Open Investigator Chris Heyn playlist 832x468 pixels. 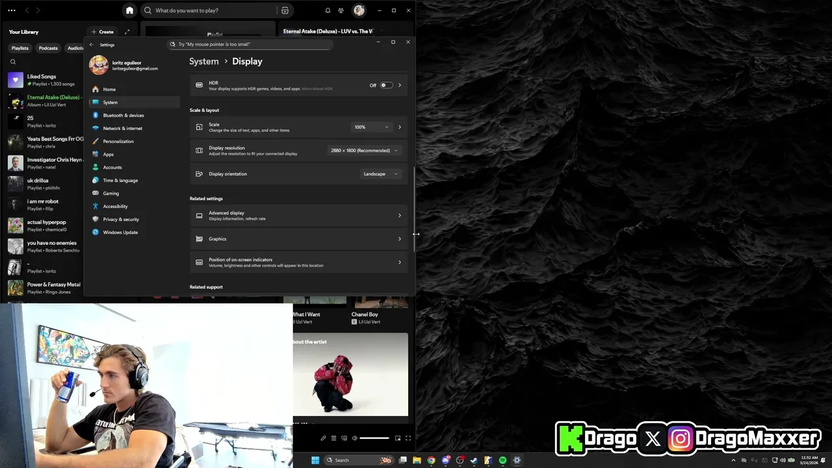45,163
